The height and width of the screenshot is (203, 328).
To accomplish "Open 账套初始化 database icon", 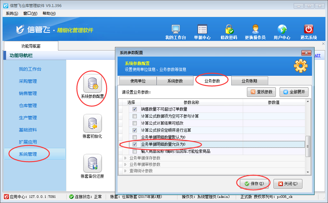I will point(92,123).
